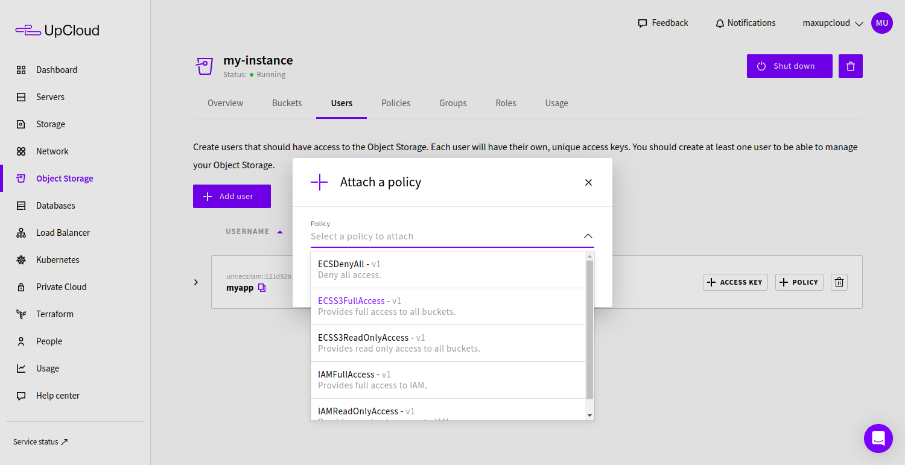
Task: Click the POLICY button for myapp
Action: [x=799, y=282]
